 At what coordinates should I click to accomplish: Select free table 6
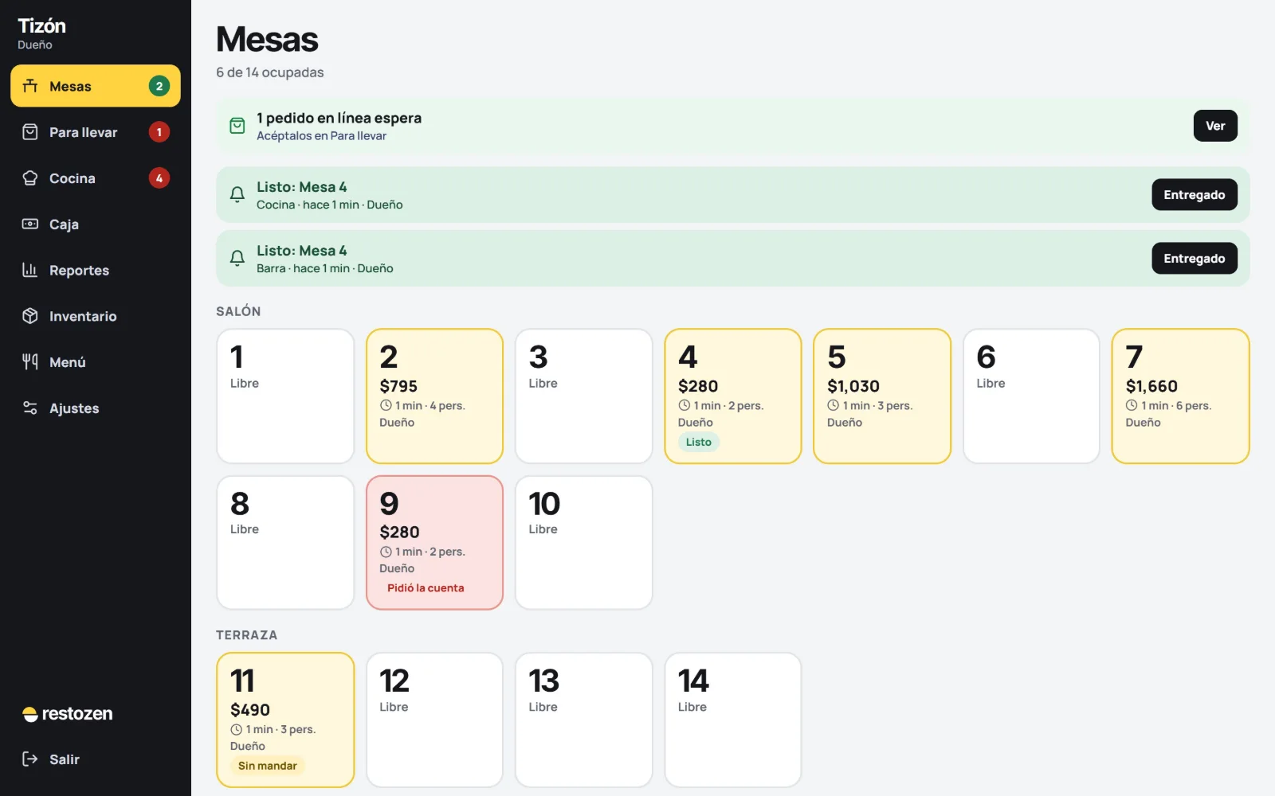tap(1031, 396)
